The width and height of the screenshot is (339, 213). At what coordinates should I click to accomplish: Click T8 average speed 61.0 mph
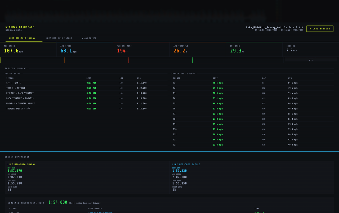pyautogui.click(x=293, y=119)
